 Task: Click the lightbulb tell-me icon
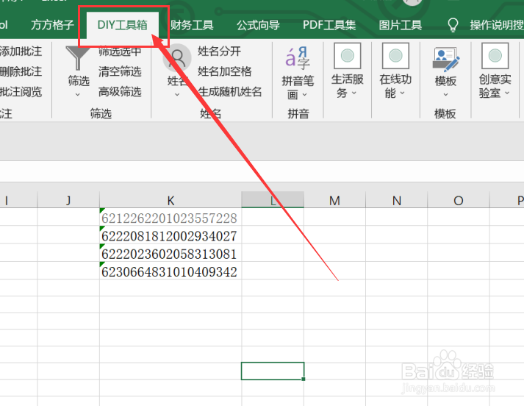coord(453,25)
